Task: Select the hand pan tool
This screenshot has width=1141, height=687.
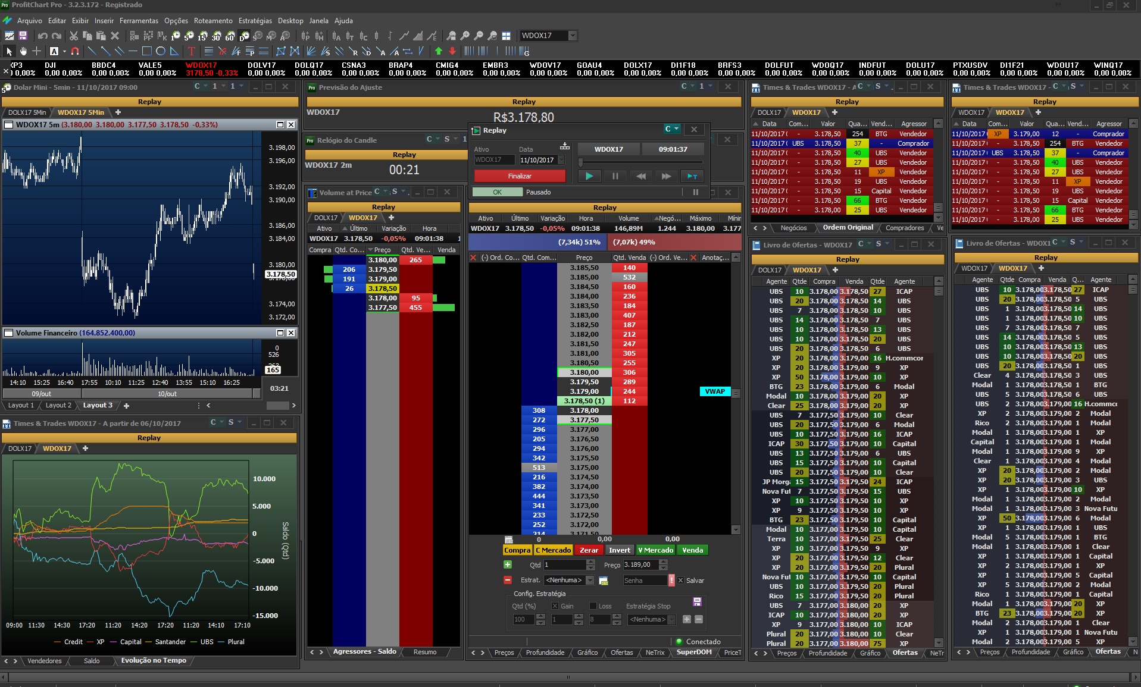Action: coord(23,51)
